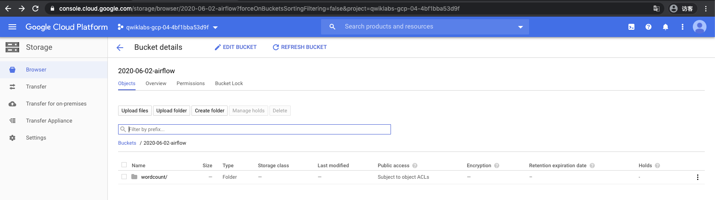Screen dimensions: 715x200
Task: Click the Name column header
Action: click(x=139, y=166)
